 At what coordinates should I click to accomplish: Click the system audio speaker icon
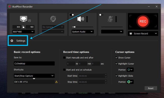80,19
